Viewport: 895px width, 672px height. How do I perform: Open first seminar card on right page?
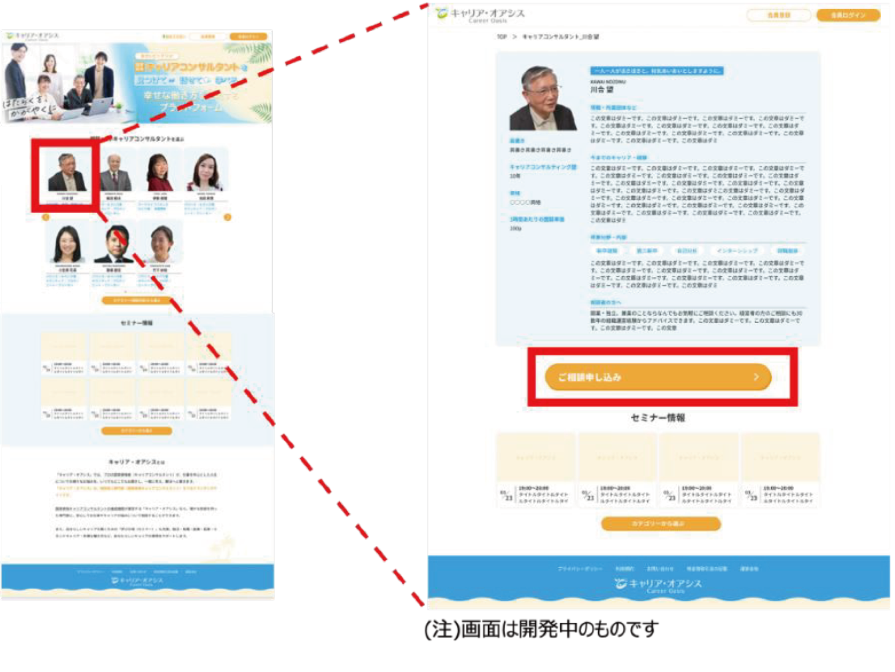click(x=535, y=469)
